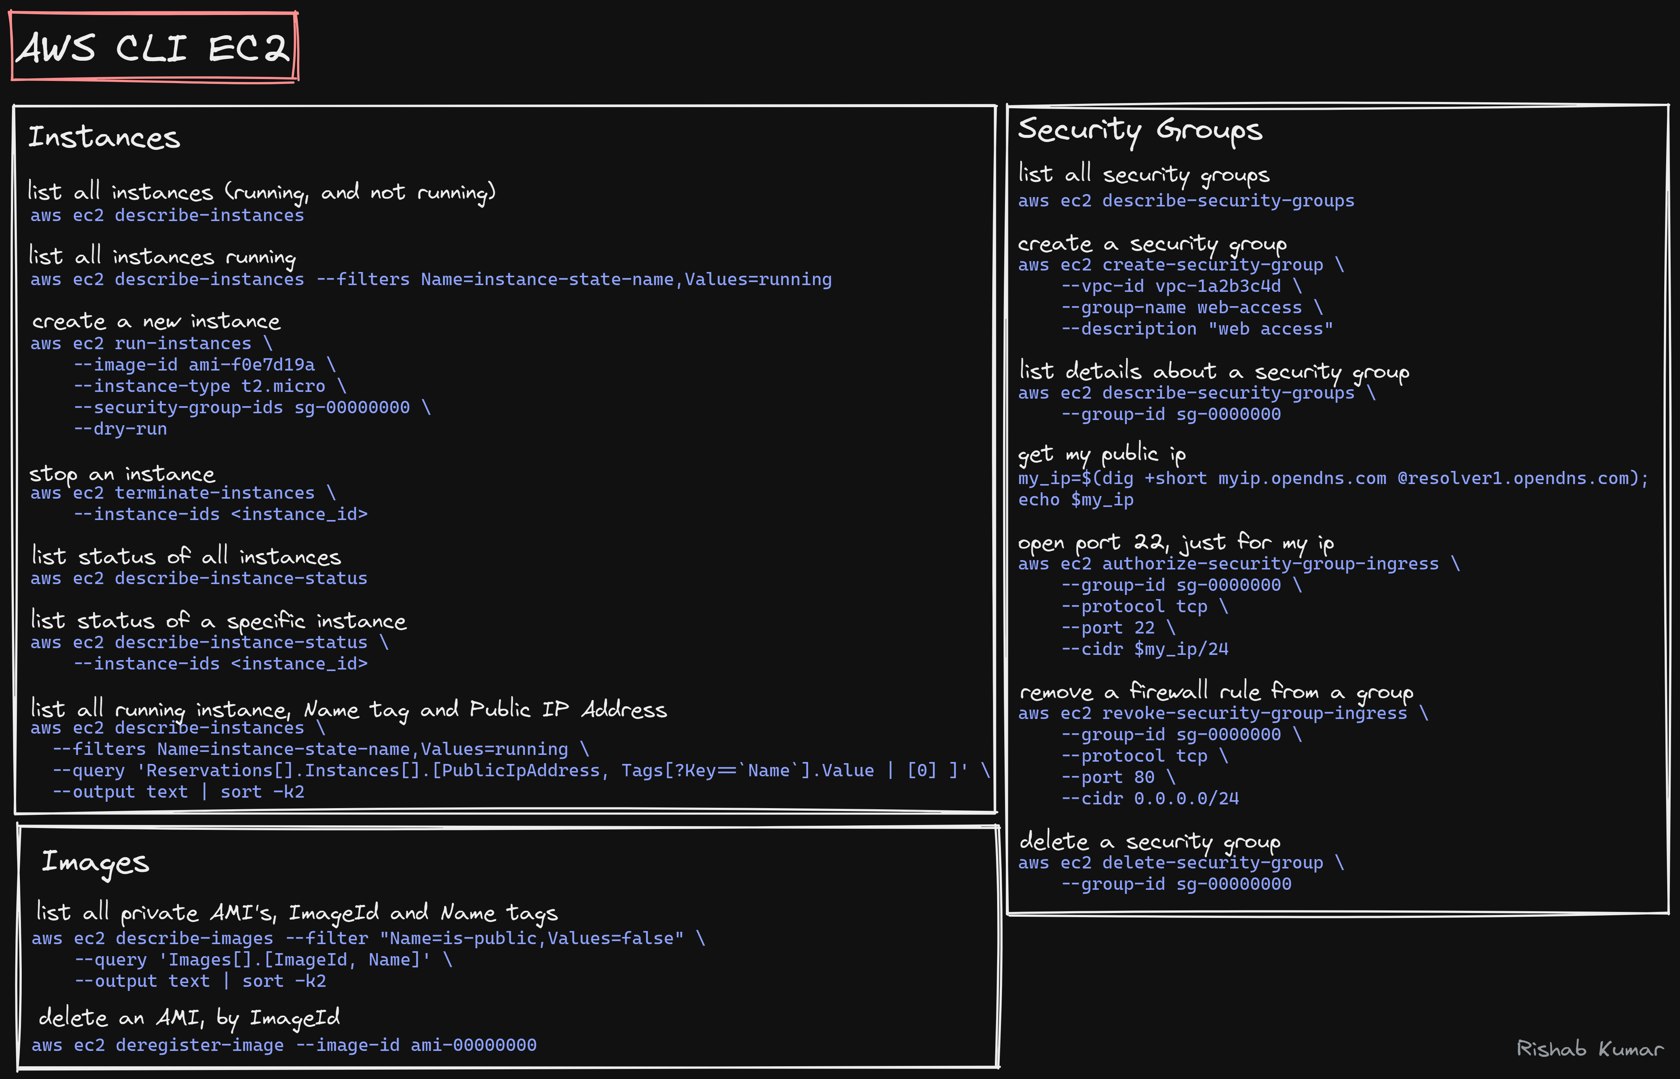
Task: Select the '--cidr $my_ip/24' line
Action: click(x=1145, y=650)
